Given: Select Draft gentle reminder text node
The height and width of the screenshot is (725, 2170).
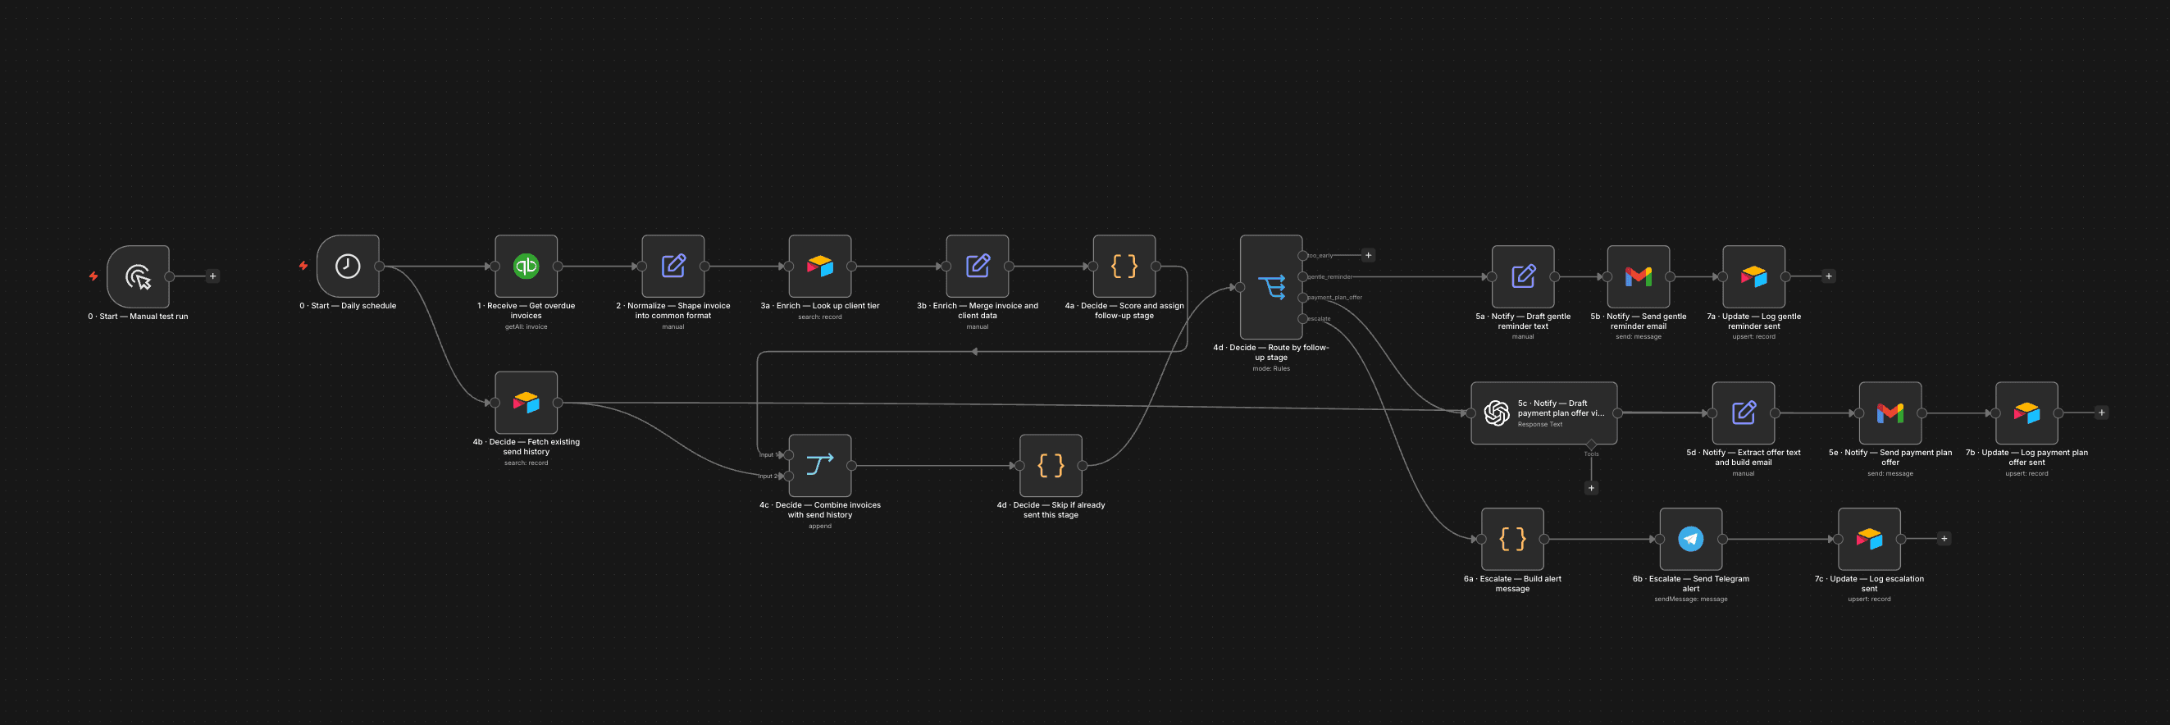Looking at the screenshot, I should pos(1523,276).
